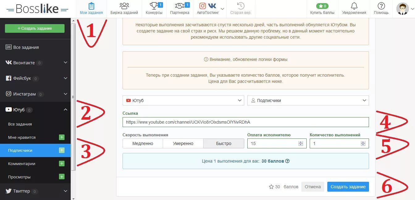This screenshot has height=200, width=415.
Task: Open the Ютуб social network dropdown
Action: (x=183, y=100)
